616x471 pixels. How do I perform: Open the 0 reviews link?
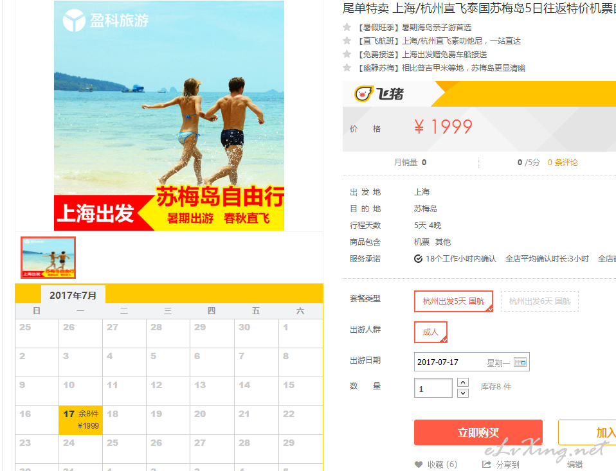point(563,163)
